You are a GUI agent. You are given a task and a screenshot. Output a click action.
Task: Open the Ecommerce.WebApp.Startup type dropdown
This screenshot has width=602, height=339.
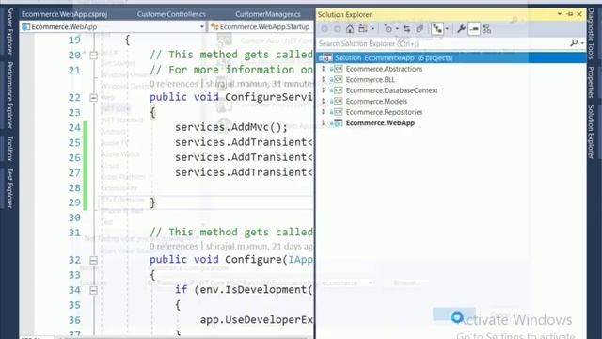pos(261,27)
